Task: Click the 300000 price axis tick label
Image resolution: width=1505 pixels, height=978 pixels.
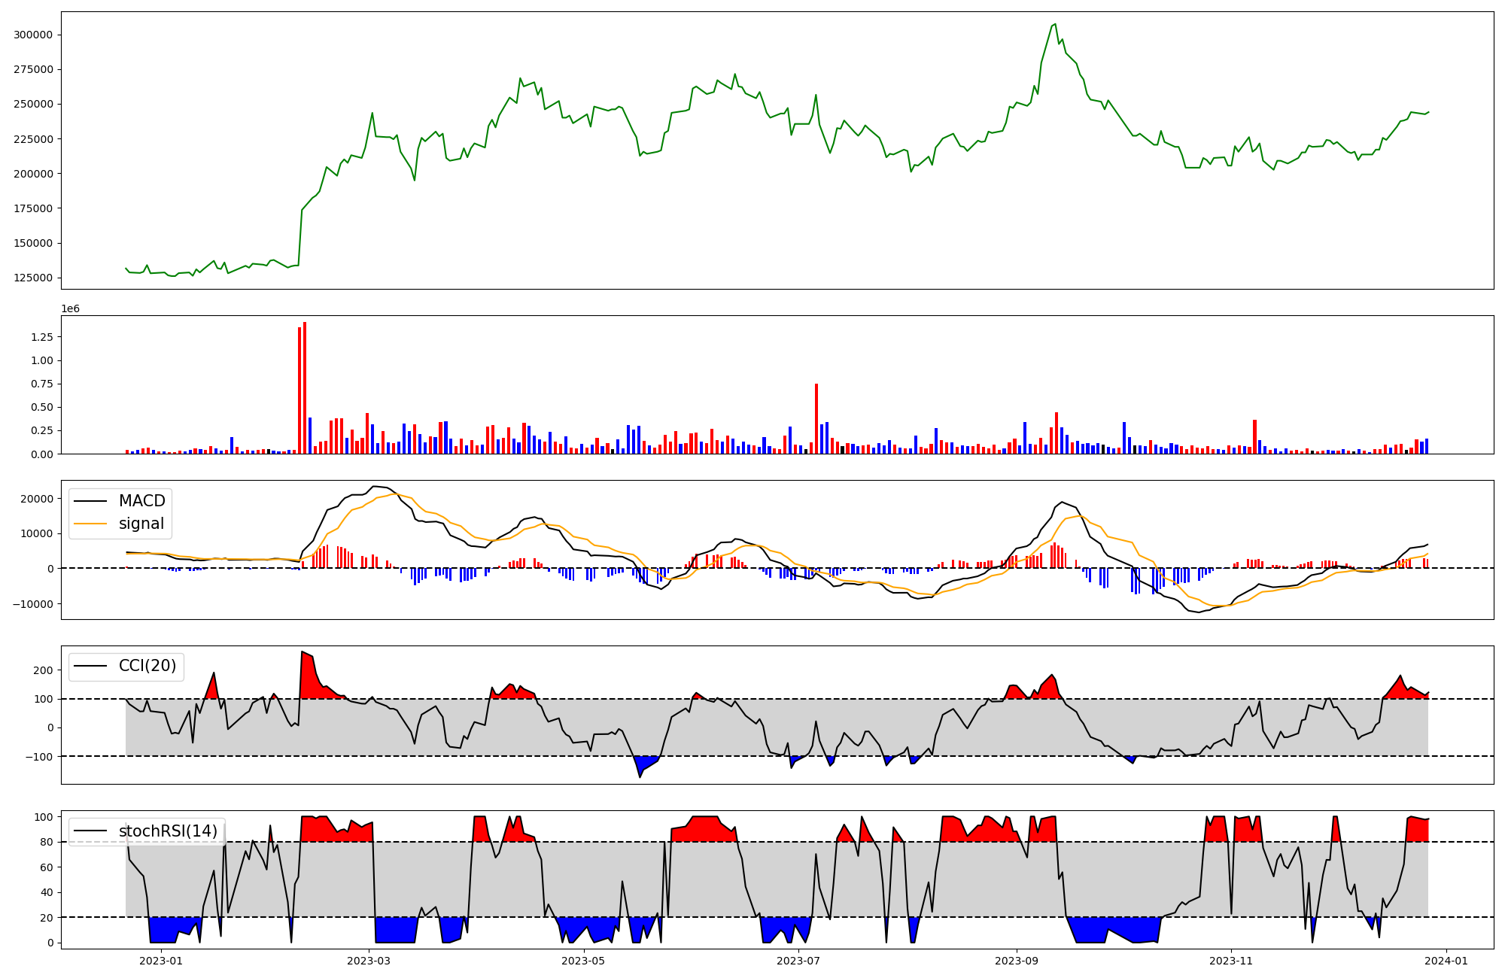Action: [x=33, y=35]
